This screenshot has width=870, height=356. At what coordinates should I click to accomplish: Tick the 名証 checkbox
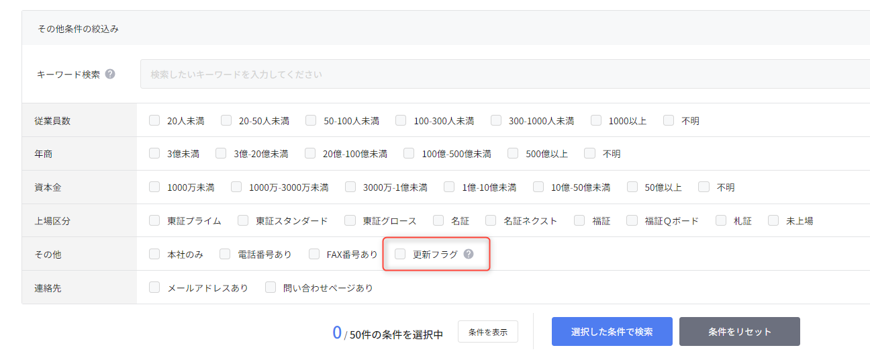tap(438, 220)
